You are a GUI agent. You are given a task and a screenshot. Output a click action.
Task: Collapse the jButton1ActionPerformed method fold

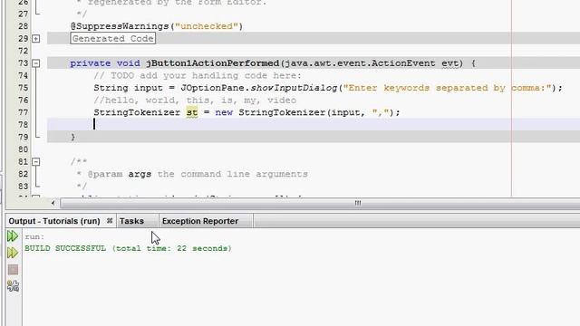36,63
